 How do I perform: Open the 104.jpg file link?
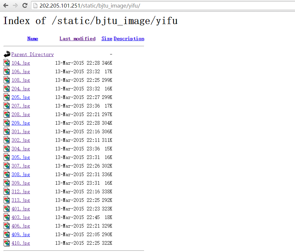click(21, 63)
